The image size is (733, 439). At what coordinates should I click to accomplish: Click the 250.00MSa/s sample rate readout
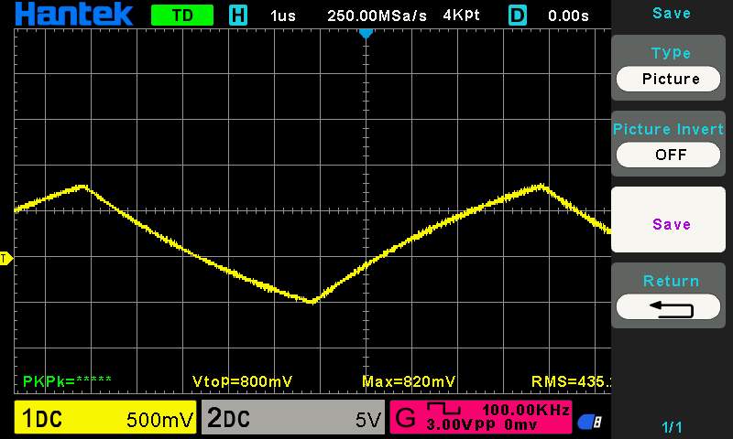(377, 16)
